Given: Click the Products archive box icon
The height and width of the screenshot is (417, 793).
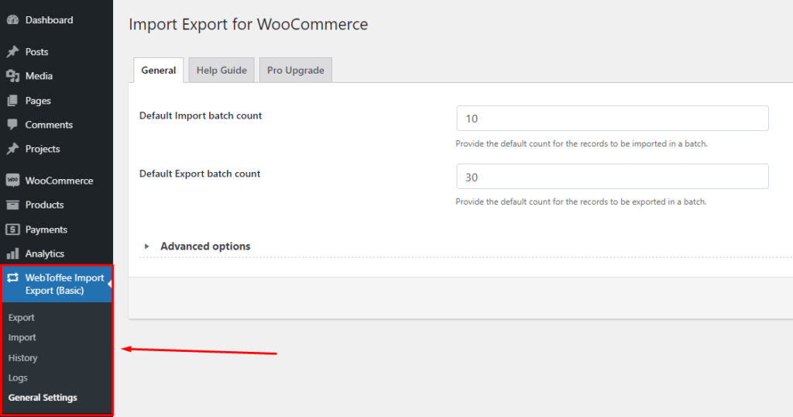Looking at the screenshot, I should (x=12, y=205).
